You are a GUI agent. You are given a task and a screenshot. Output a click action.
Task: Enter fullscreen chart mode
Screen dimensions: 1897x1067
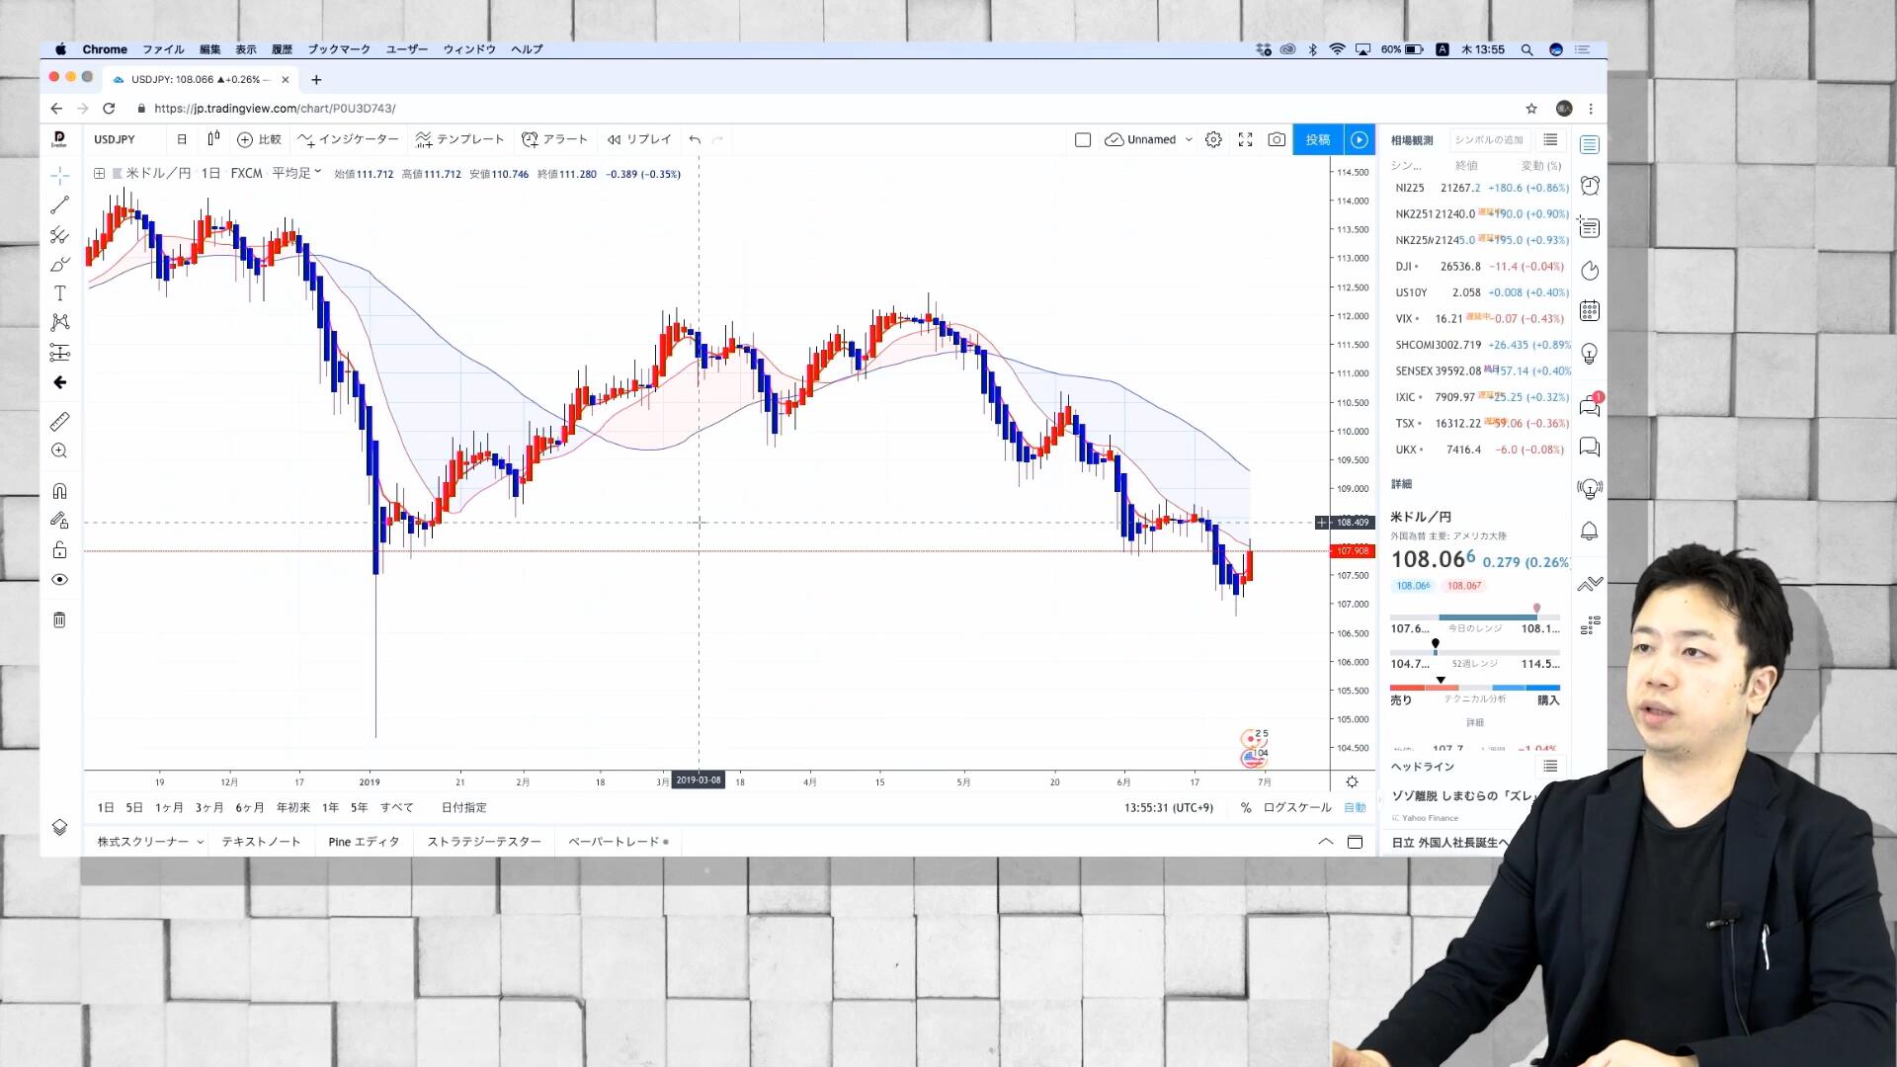[1245, 139]
